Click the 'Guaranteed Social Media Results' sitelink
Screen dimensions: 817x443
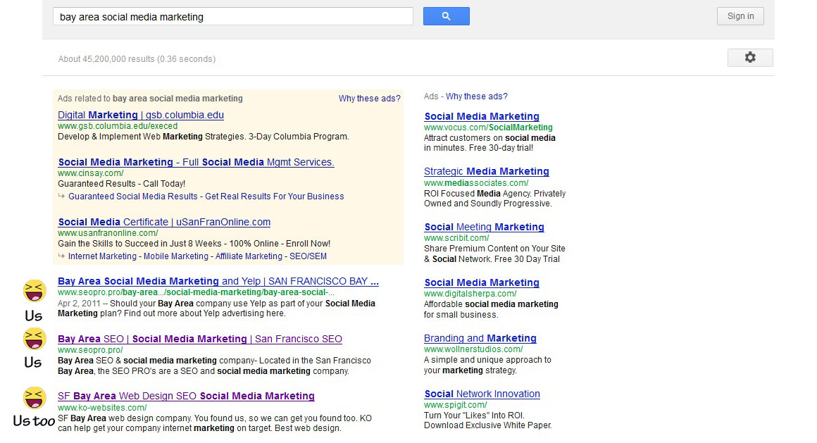tap(133, 196)
